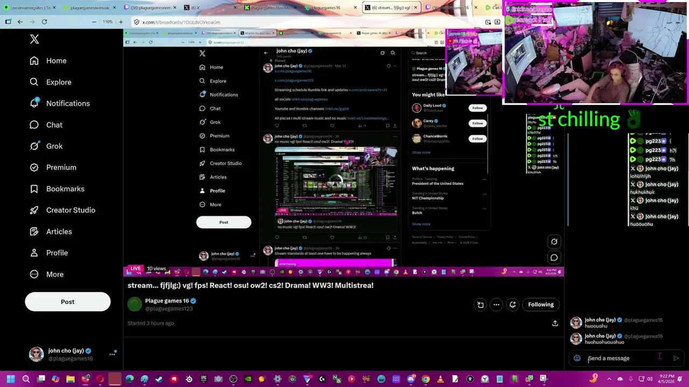The image size is (689, 387).
Task: Share the broadcast with the upload icon
Action: pyautogui.click(x=555, y=323)
